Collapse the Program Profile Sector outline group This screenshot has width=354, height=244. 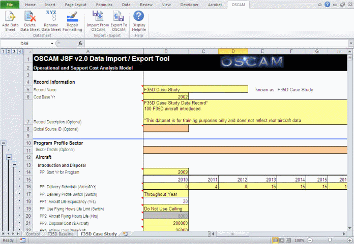(4, 143)
